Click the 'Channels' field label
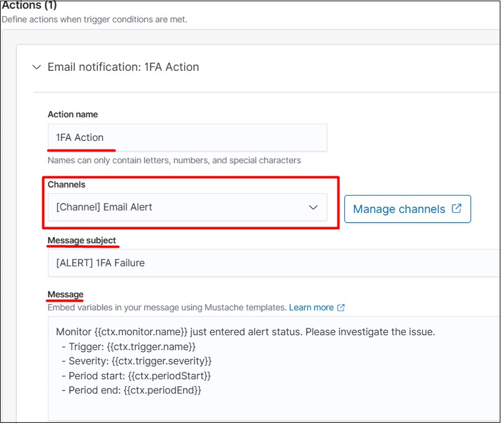501x424 pixels. (x=67, y=184)
